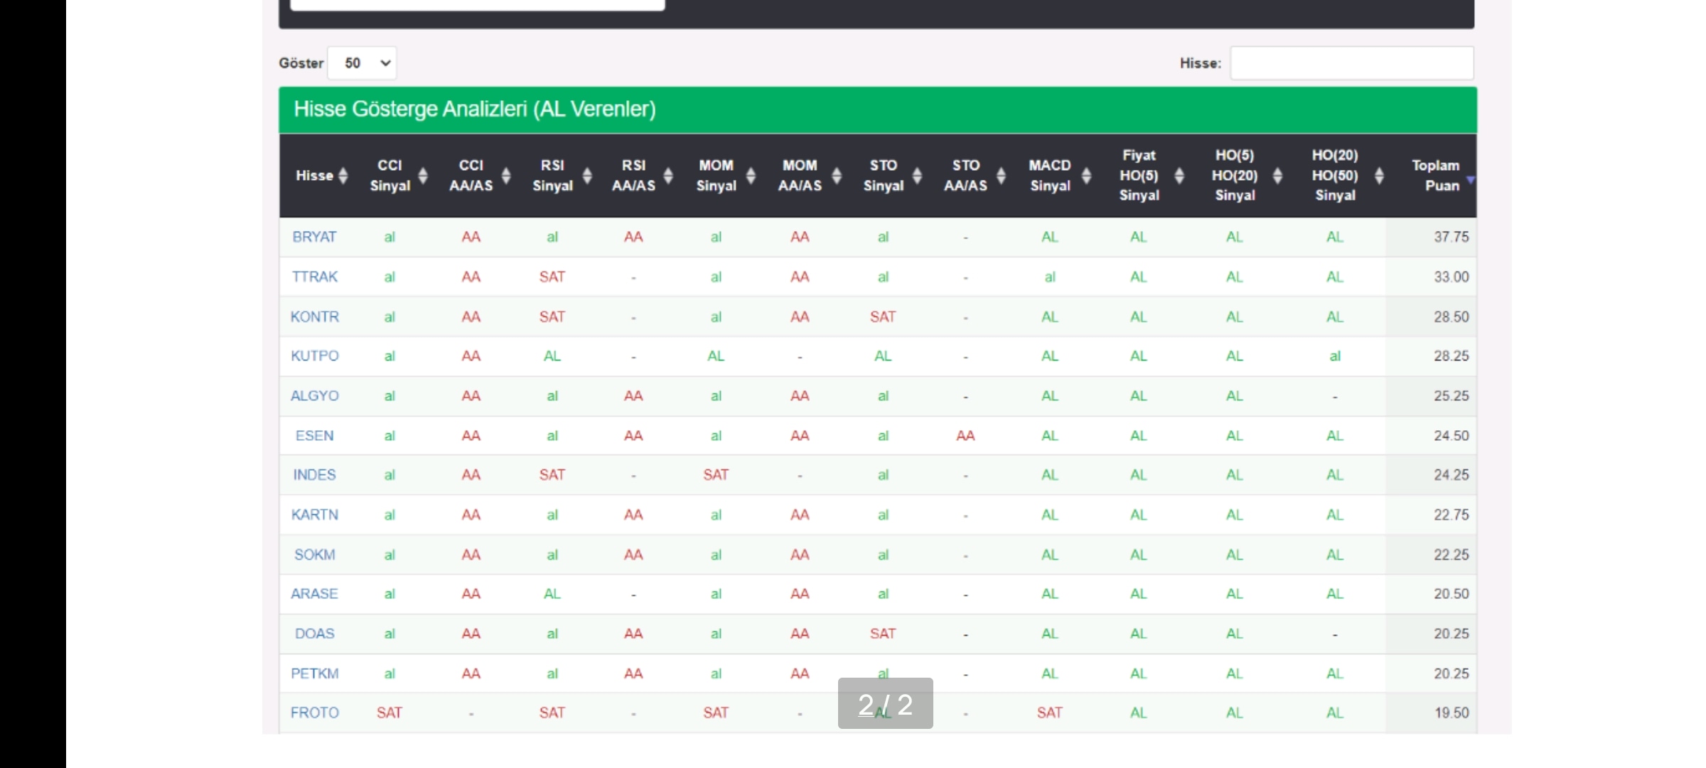This screenshot has height=768, width=1706.
Task: Select BRYAT total score 37.75
Action: click(1451, 237)
